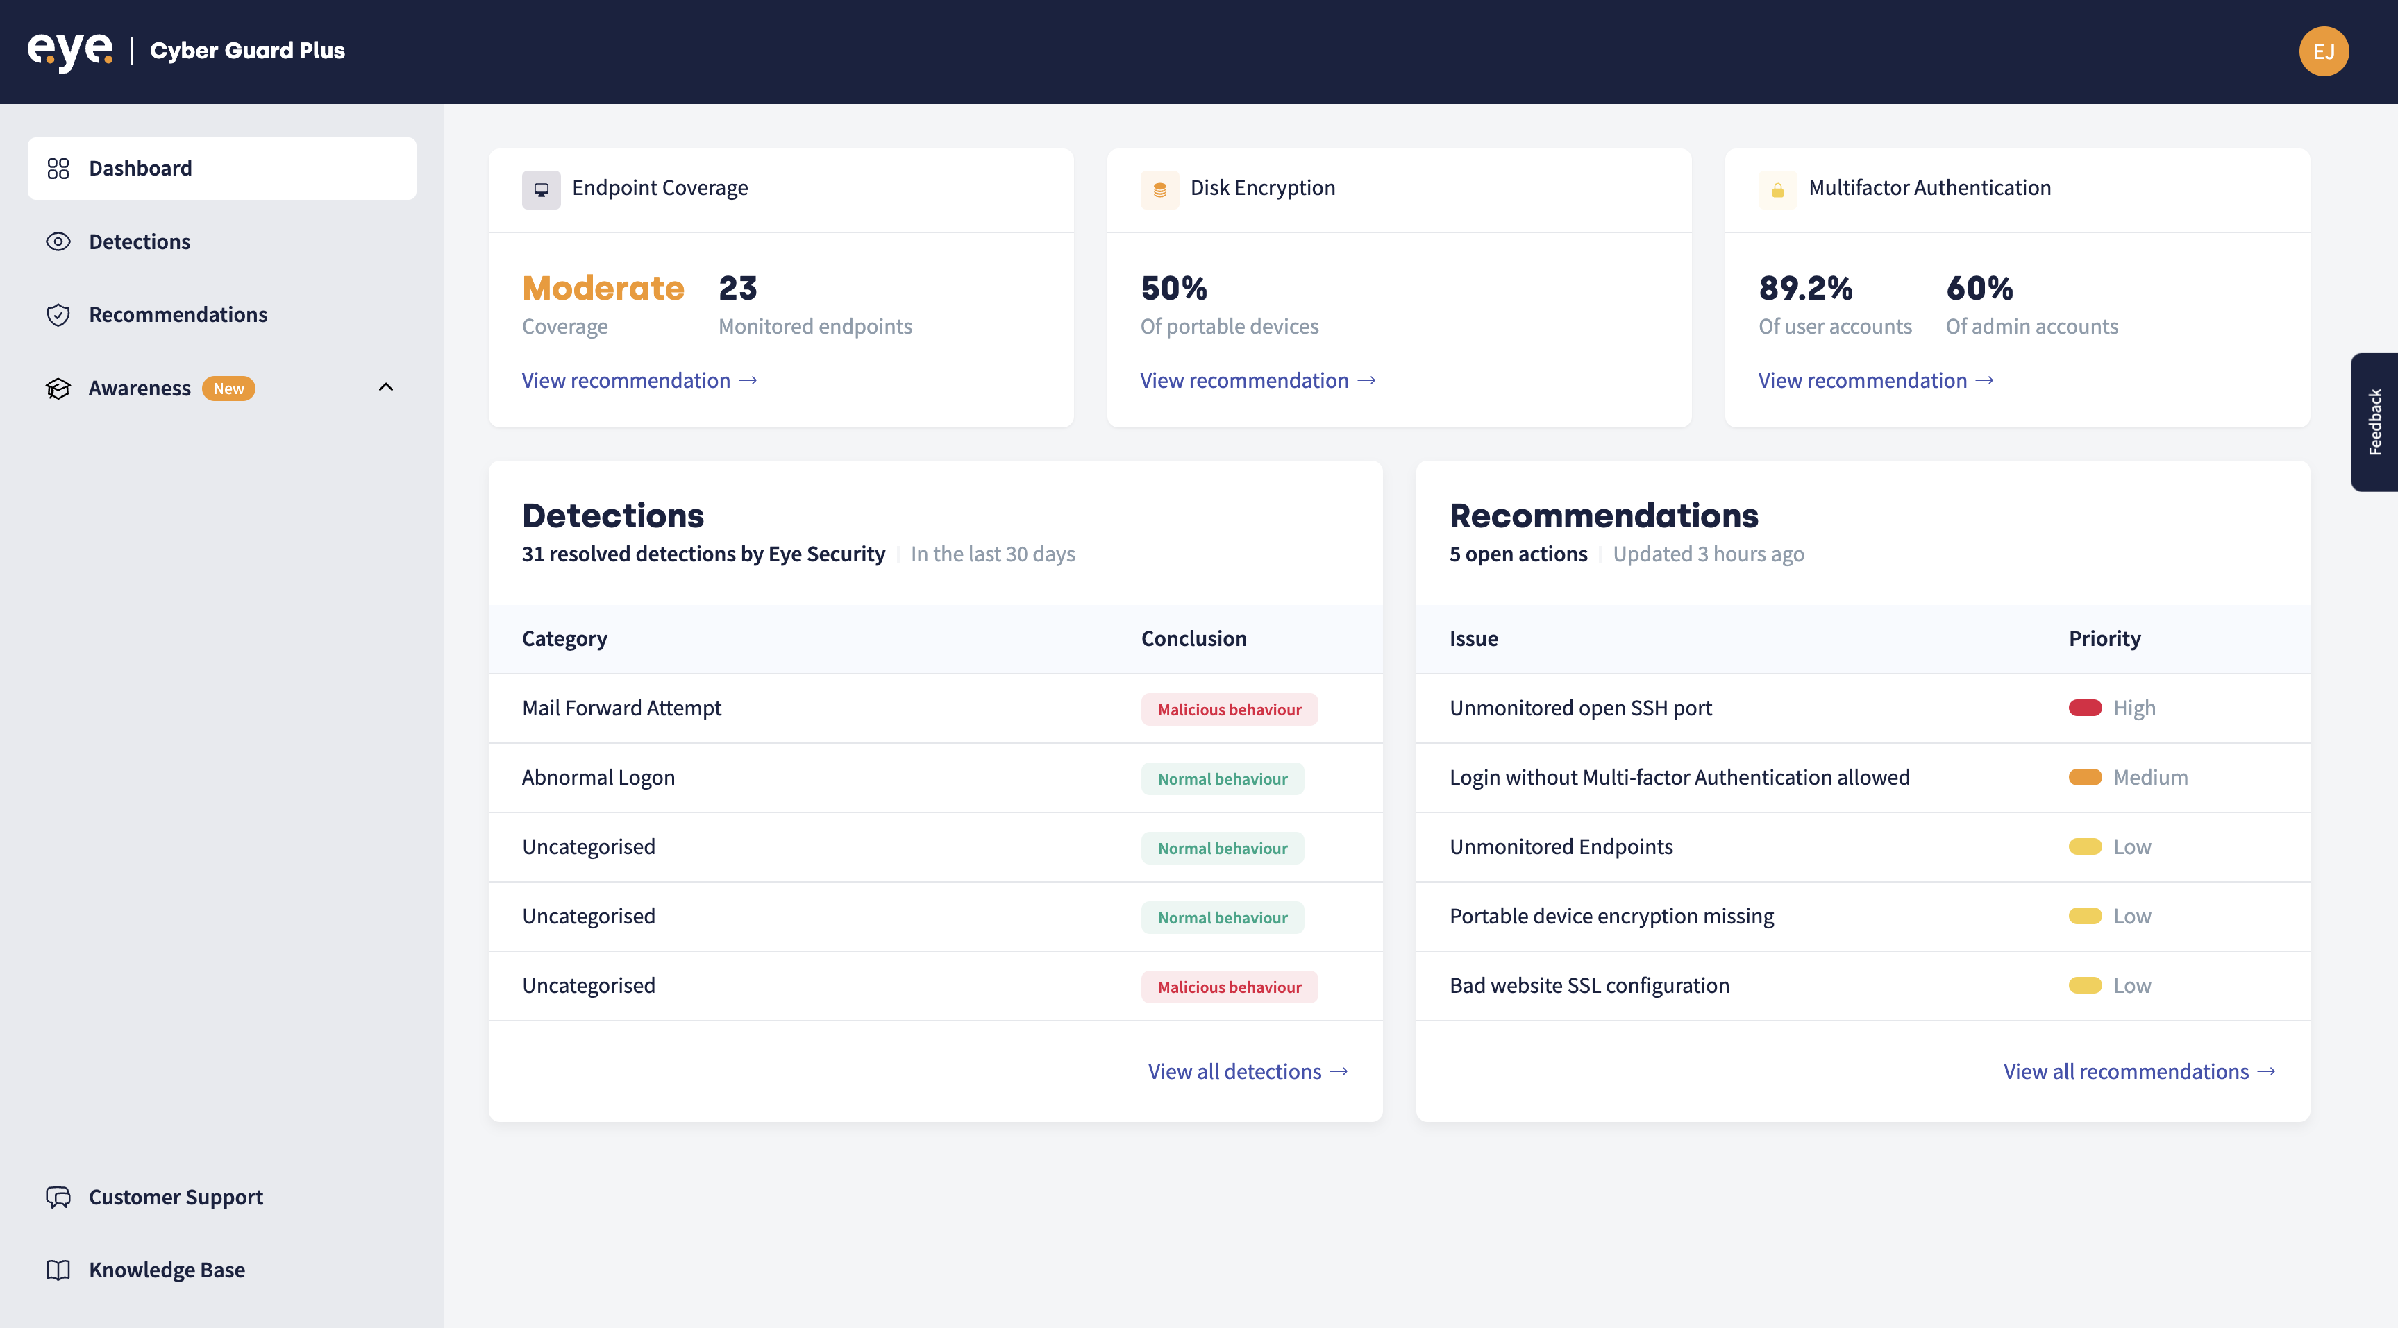
Task: Open the Unmonitored open SSH port issue
Action: pos(1579,708)
